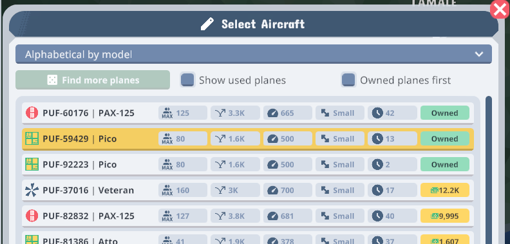Click the aircraft list vertical scrollbar

pyautogui.click(x=489, y=169)
